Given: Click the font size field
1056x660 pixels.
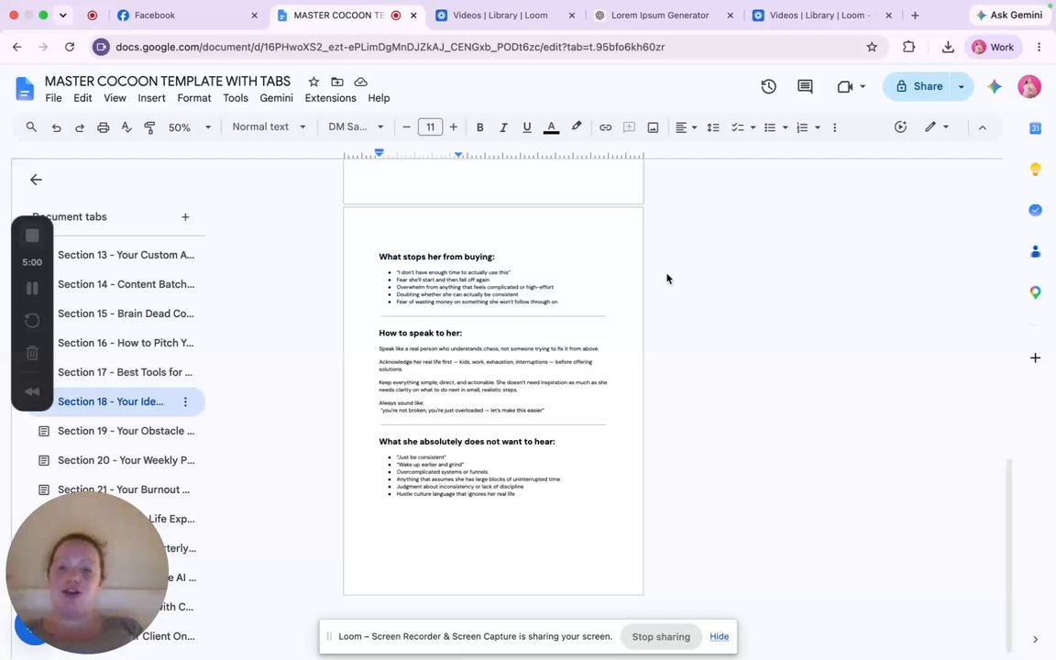Looking at the screenshot, I should coord(430,127).
